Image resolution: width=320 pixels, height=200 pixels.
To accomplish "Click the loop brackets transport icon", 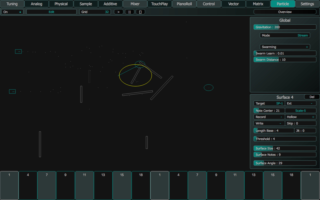I will pyautogui.click(x=140, y=12).
